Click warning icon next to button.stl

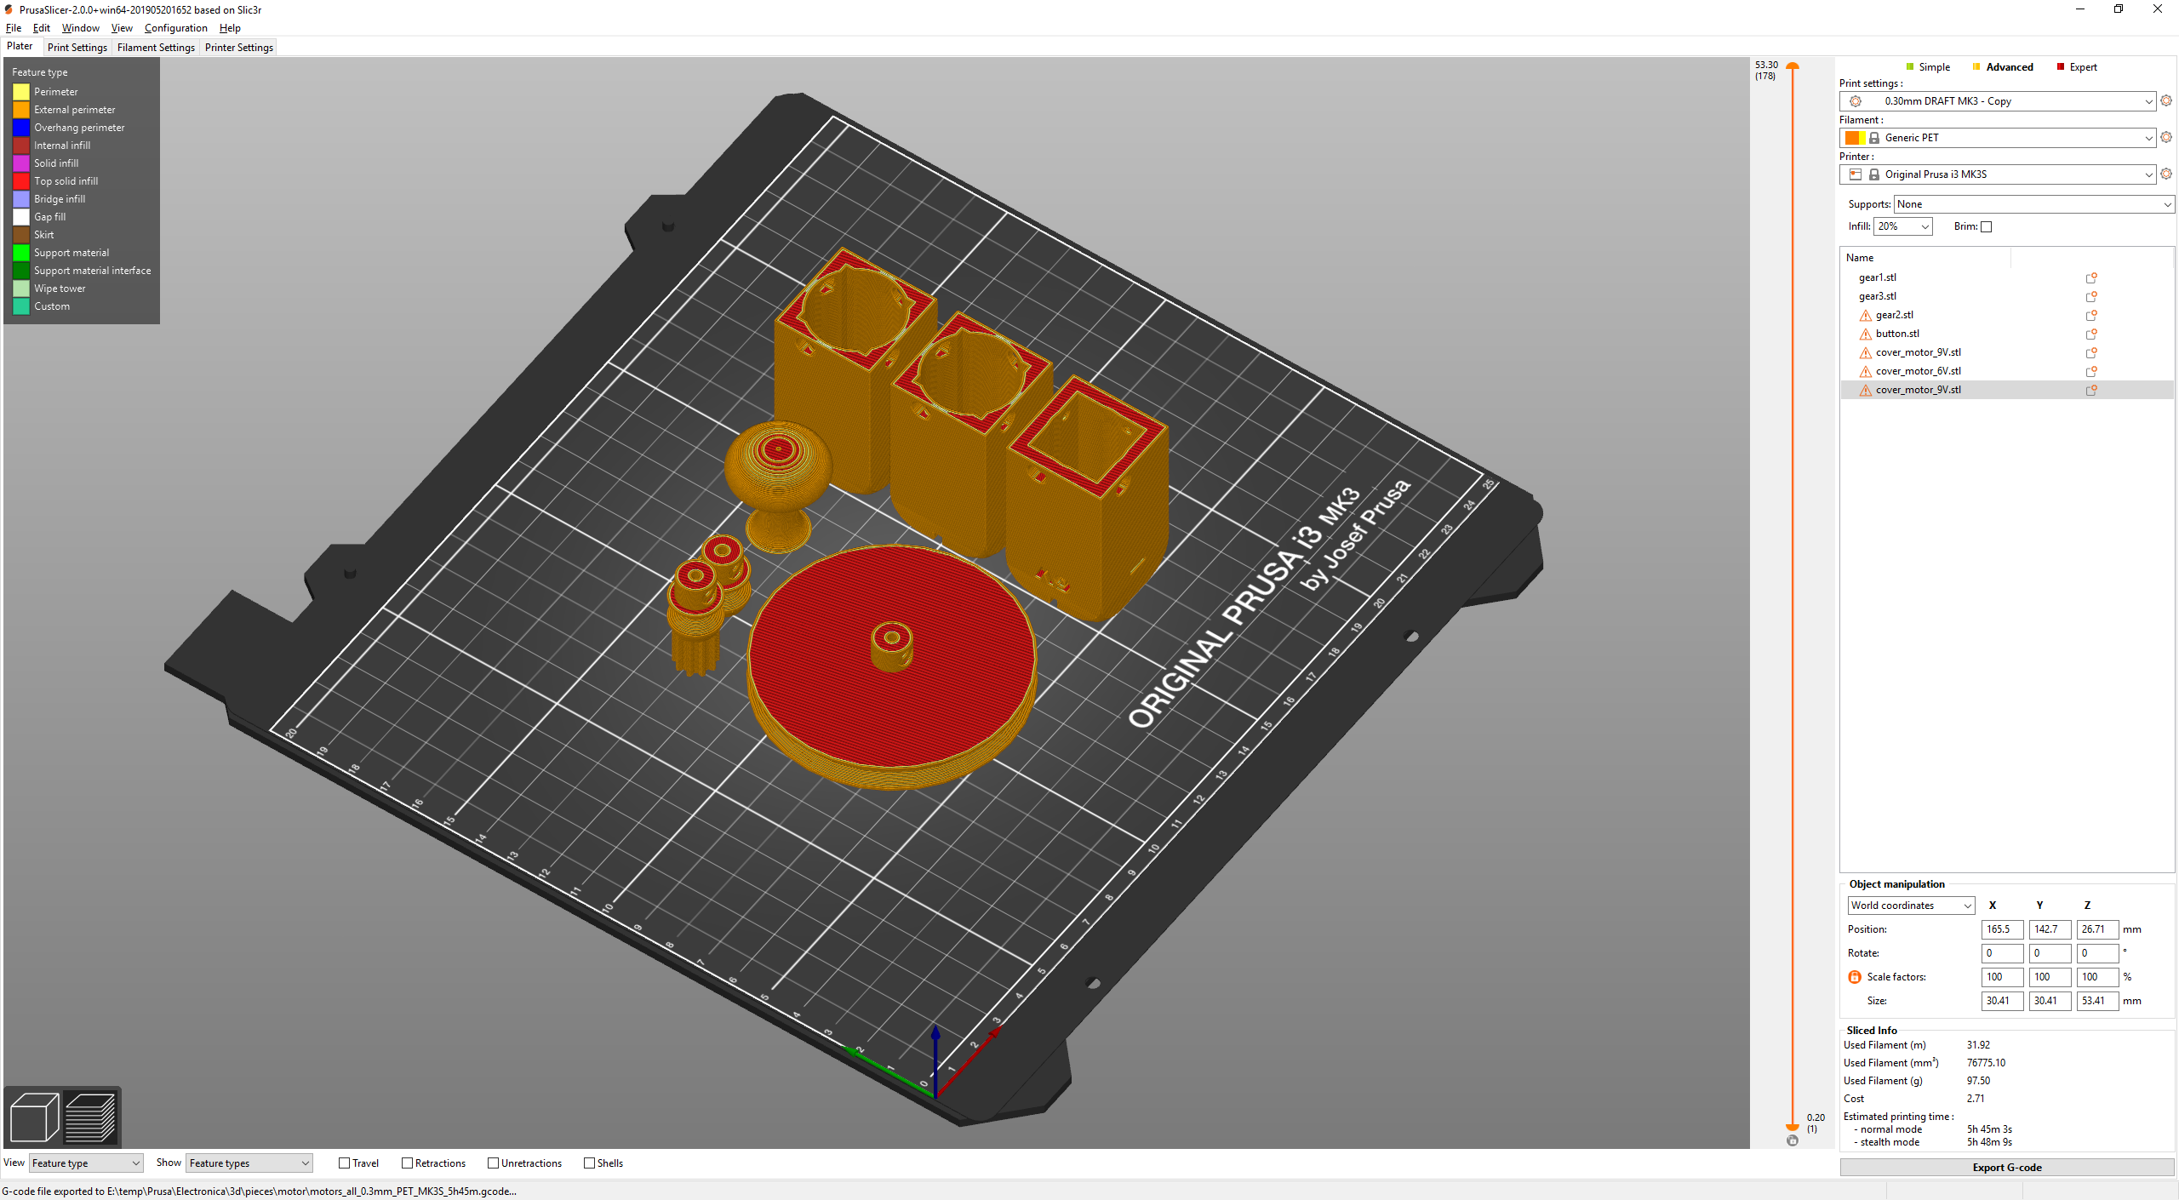click(x=1865, y=334)
